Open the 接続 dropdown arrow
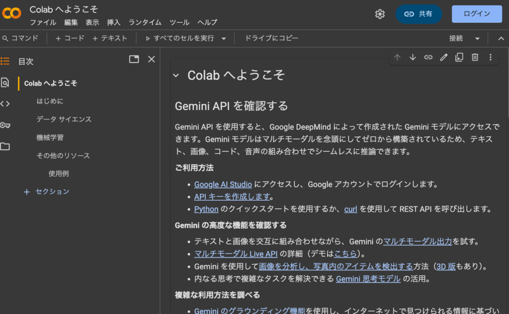The height and width of the screenshot is (314, 509). [477, 39]
